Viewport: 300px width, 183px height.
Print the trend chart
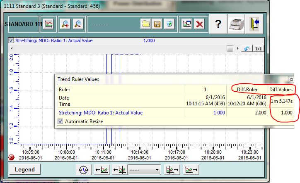click(236, 24)
